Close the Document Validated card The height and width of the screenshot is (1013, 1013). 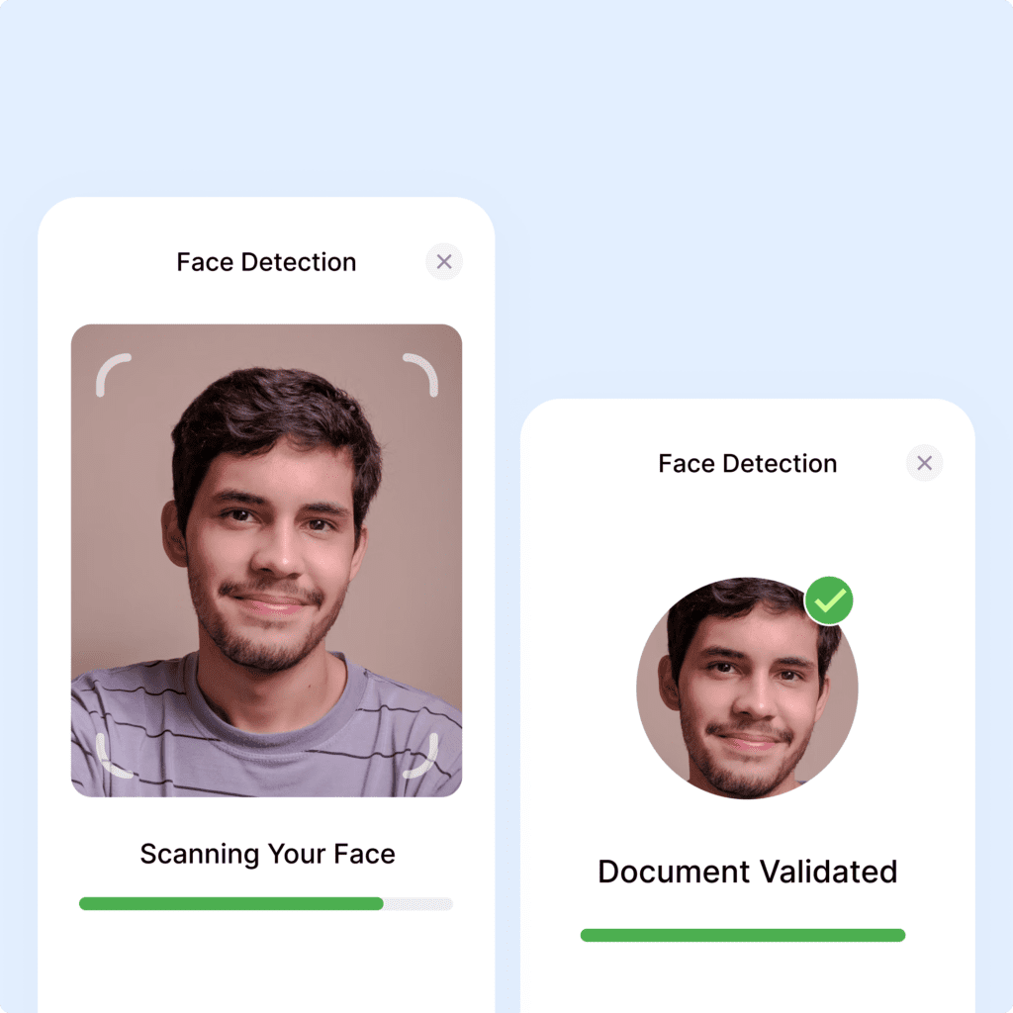(924, 463)
